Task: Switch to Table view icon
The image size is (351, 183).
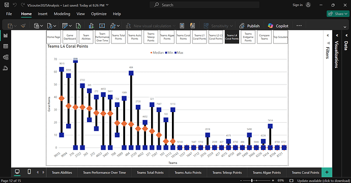Action: (6, 46)
